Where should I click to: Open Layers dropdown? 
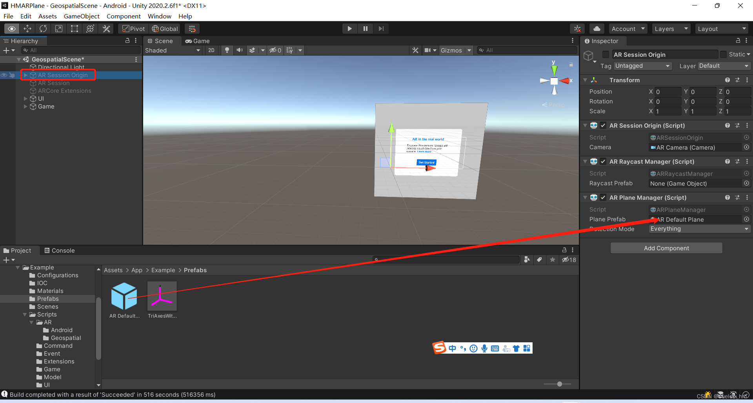pyautogui.click(x=671, y=29)
